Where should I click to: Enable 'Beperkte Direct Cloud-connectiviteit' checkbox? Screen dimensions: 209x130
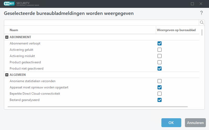160,94
